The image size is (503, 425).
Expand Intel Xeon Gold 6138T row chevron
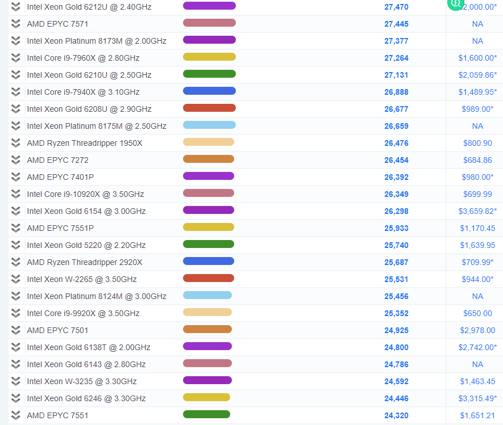[16, 347]
